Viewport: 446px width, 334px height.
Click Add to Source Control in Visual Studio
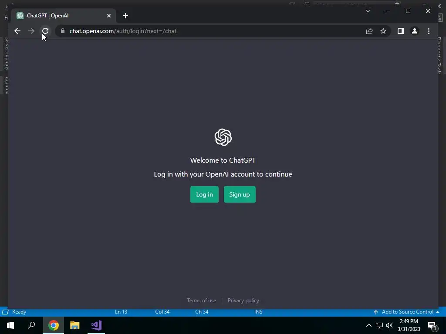click(407, 312)
